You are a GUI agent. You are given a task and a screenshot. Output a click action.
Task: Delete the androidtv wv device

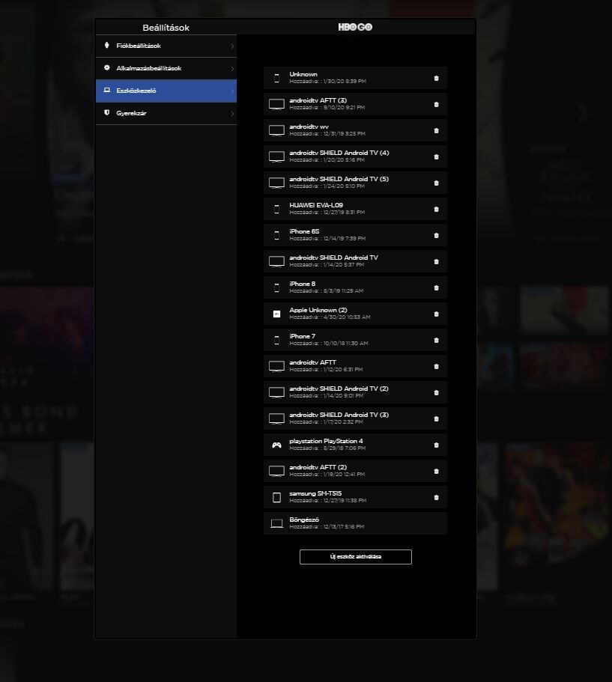click(436, 130)
